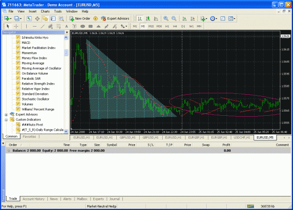
Task: Expand the Expert Advisors tree node
Action: pos(6,115)
